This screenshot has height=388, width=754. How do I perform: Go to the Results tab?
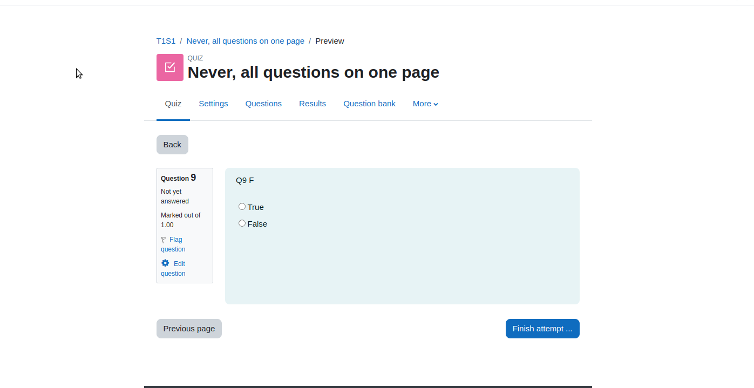click(x=313, y=104)
